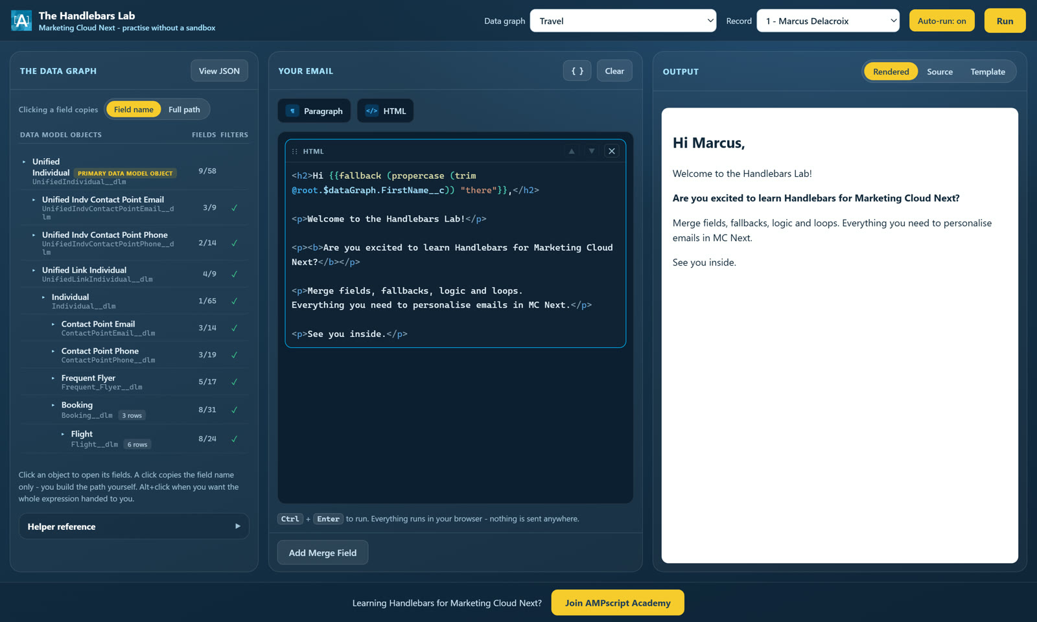Click the filter checkmark for Booking
This screenshot has height=622, width=1037.
coord(235,410)
